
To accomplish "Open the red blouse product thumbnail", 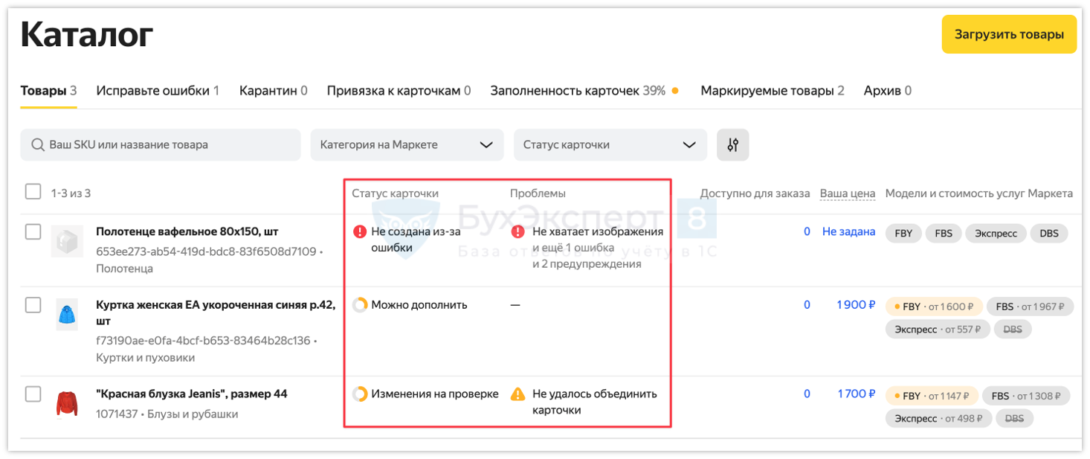I will point(67,404).
